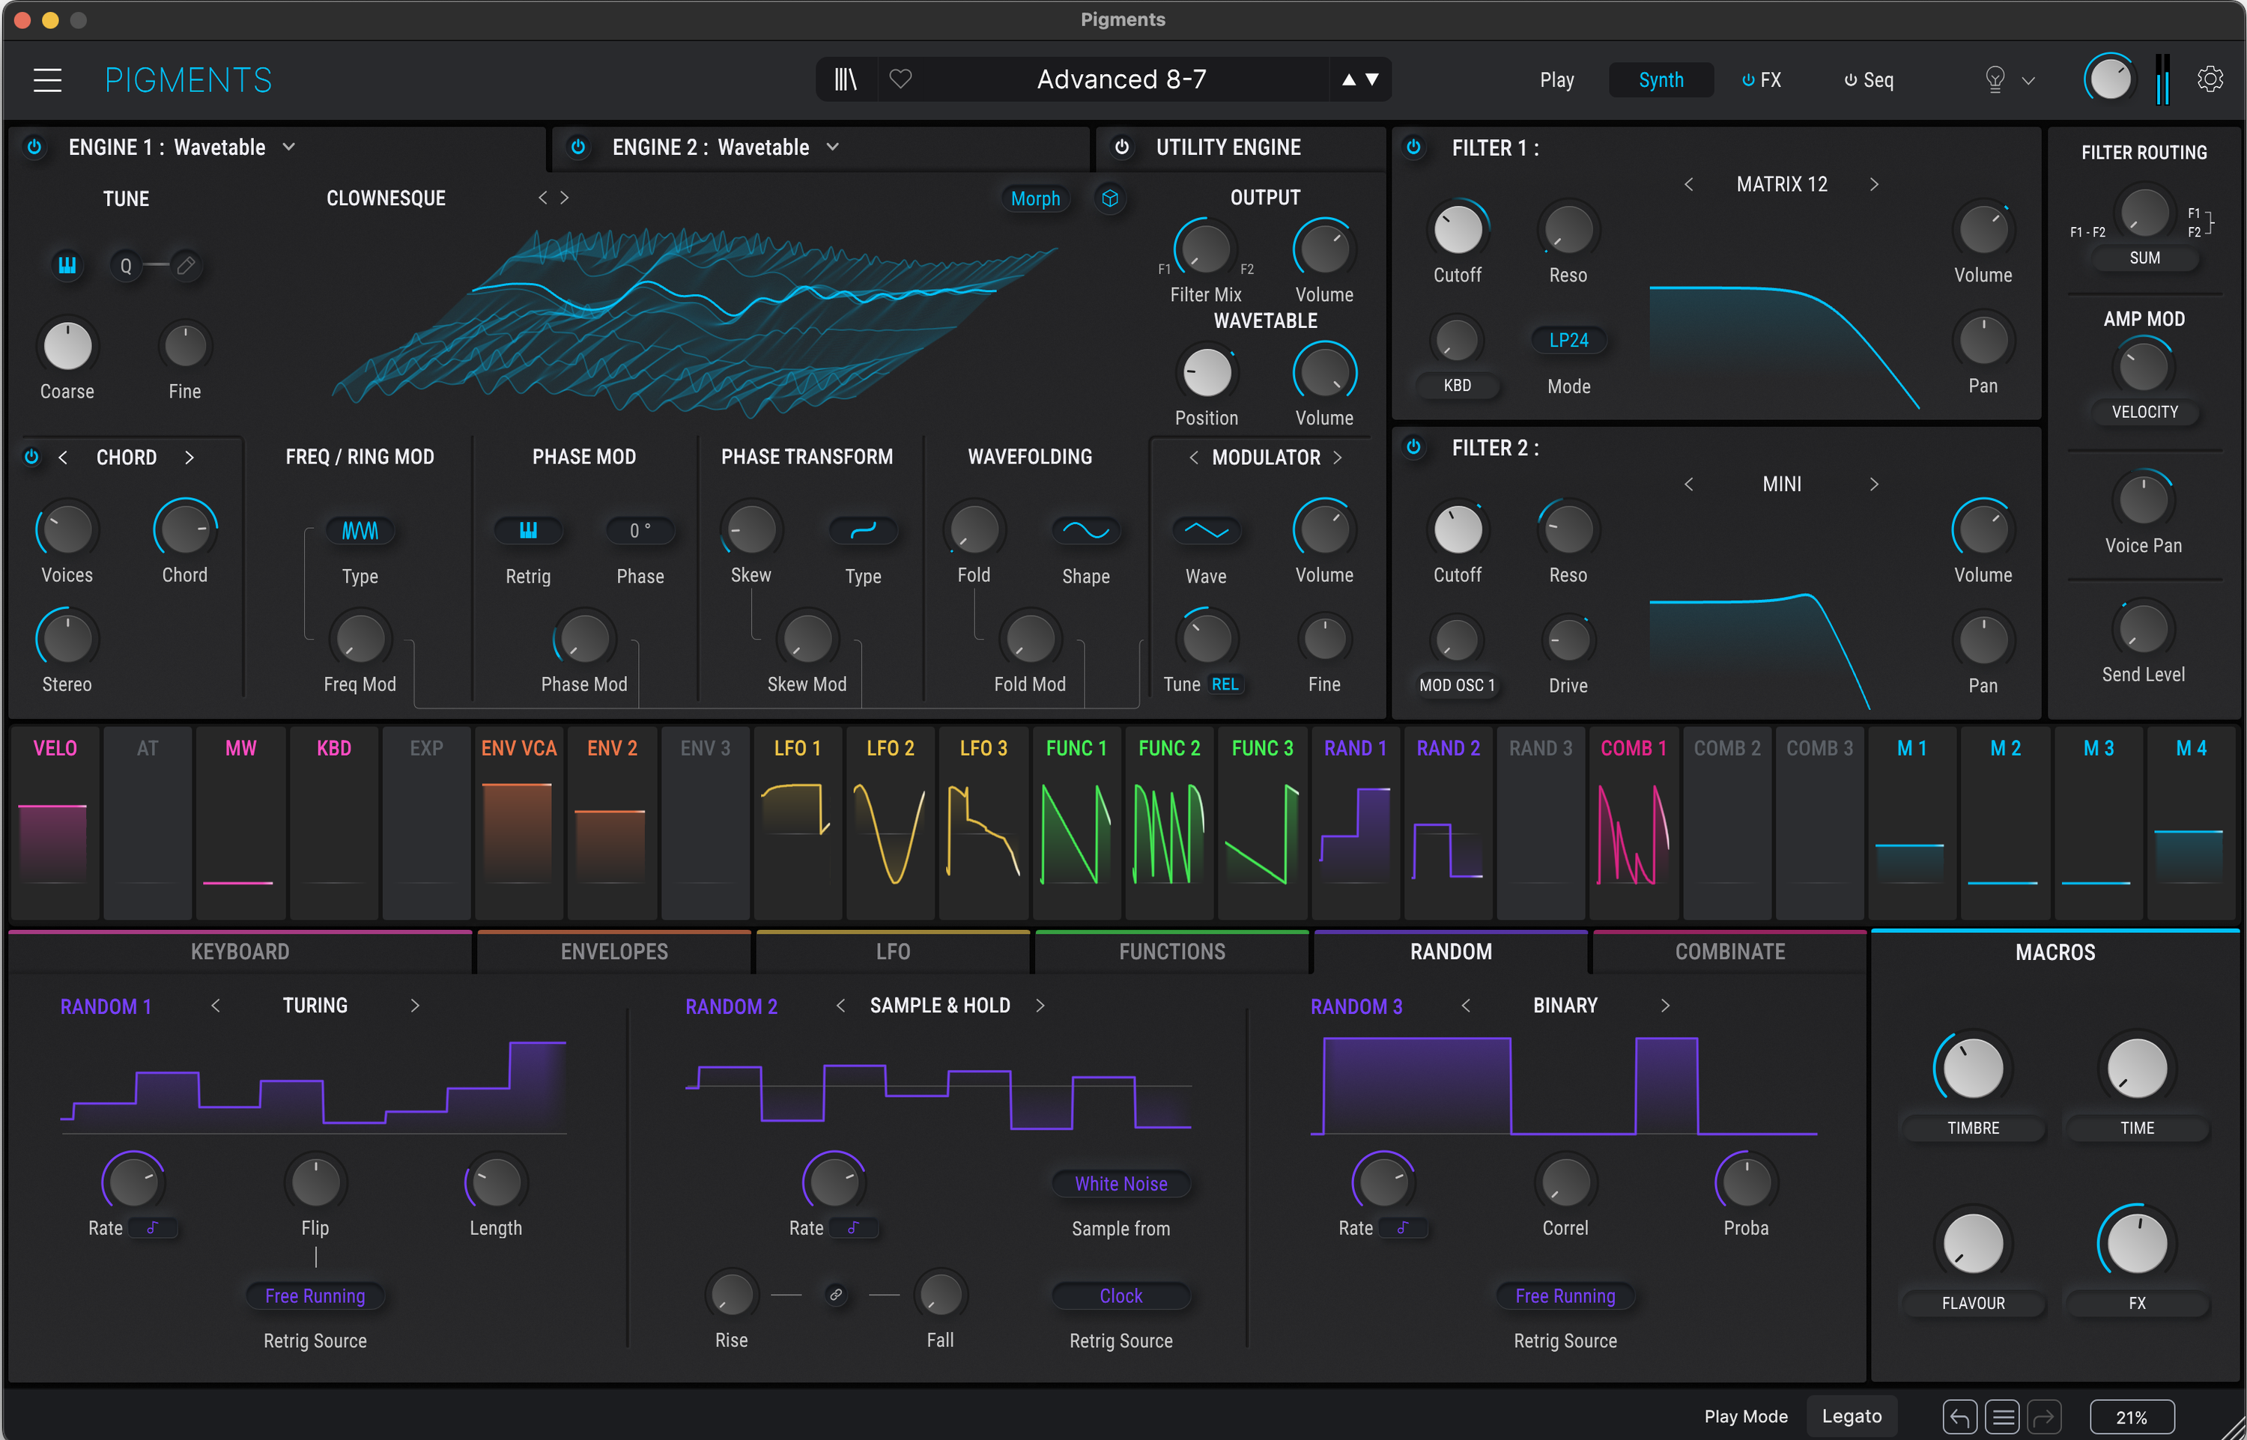
Task: Set Random 1 Retrig Source to Free Running
Action: coord(315,1296)
